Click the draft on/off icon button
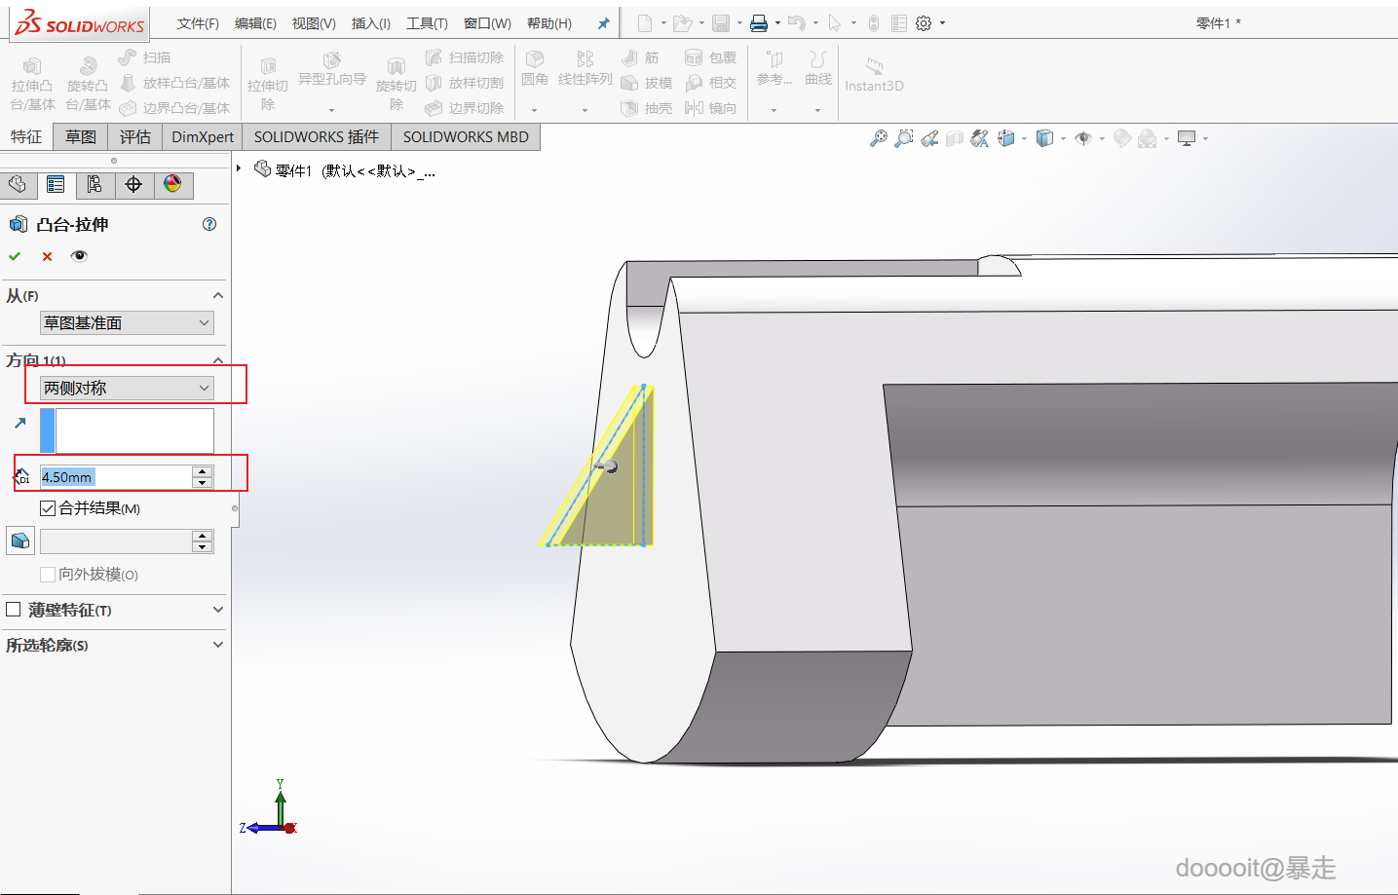Screen dimensions: 1398x895 20,541
